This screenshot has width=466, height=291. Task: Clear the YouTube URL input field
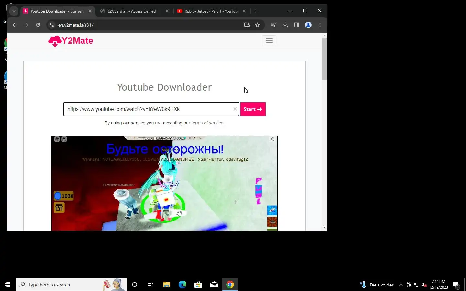(x=235, y=109)
